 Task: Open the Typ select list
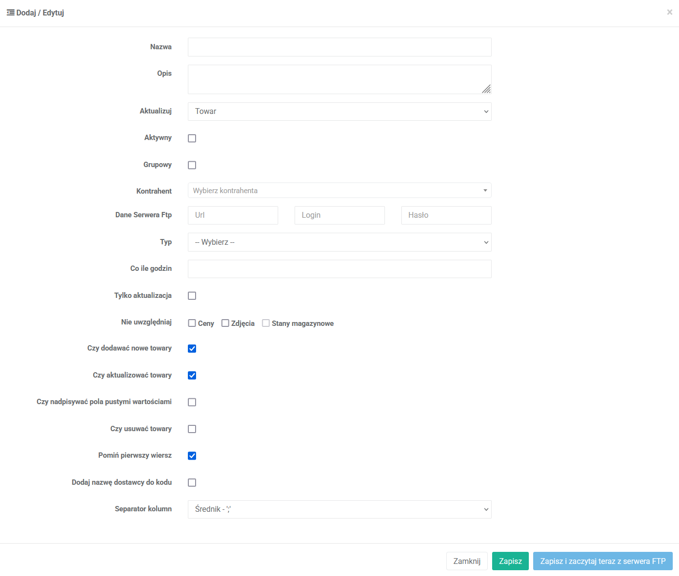point(339,242)
